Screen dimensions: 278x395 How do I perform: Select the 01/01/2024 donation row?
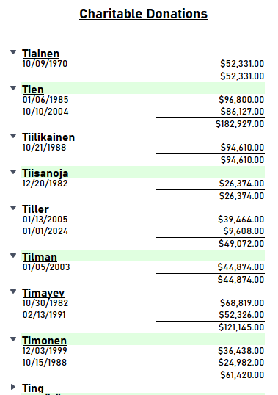coord(144,231)
